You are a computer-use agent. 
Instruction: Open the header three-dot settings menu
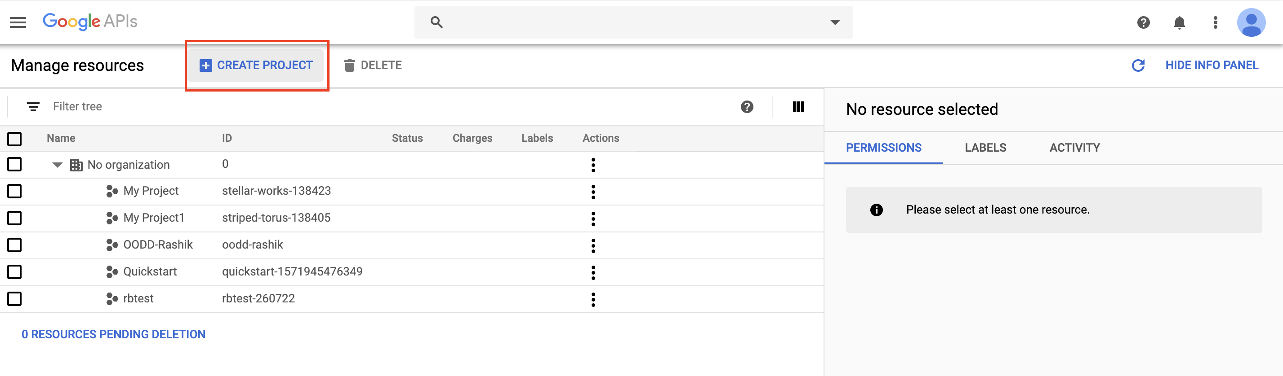1215,22
